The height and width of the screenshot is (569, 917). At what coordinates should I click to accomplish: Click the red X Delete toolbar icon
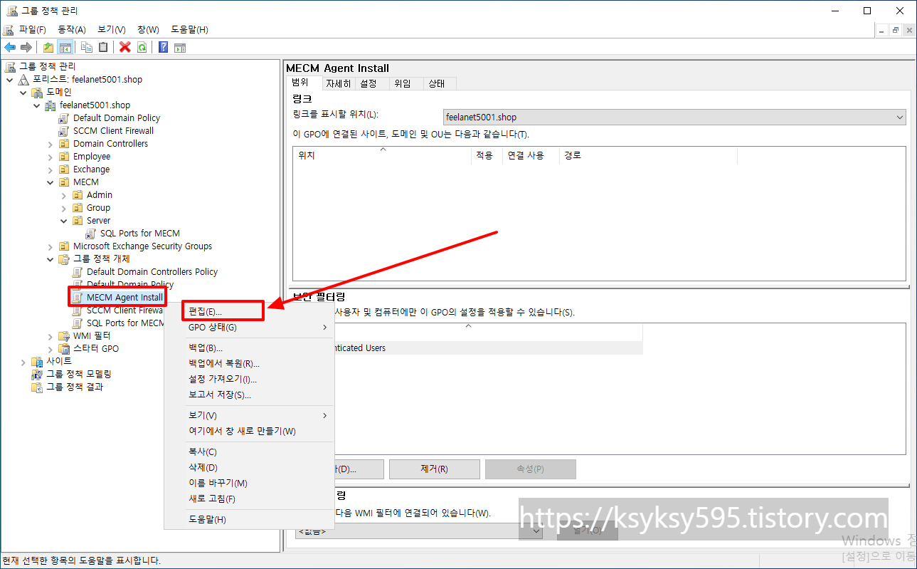pos(125,47)
